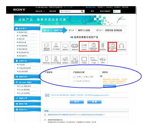
Task: Choose the smartphone (智能手机) product icon
Action: click(x=47, y=60)
